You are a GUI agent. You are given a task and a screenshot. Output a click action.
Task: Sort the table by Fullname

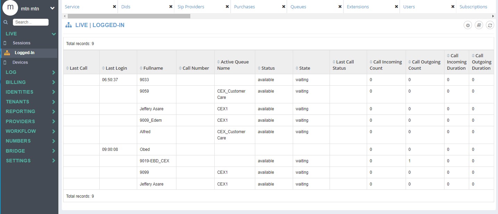tap(151, 68)
